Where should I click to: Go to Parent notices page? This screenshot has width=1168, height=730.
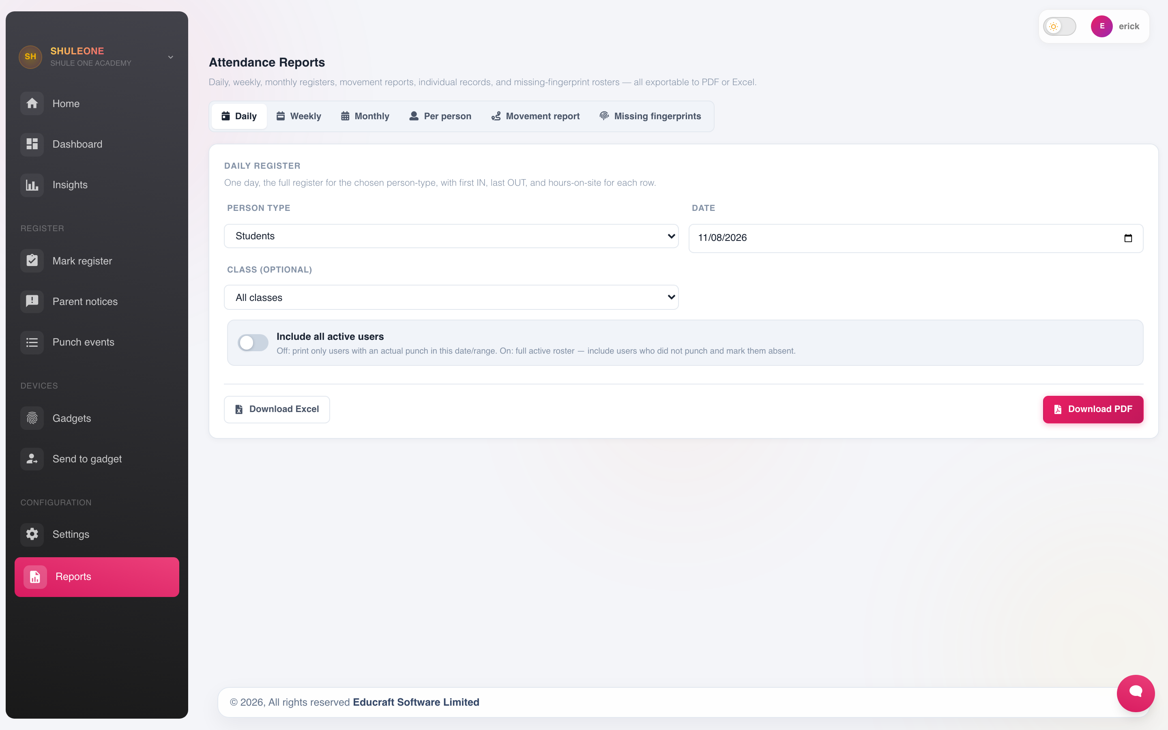coord(97,301)
